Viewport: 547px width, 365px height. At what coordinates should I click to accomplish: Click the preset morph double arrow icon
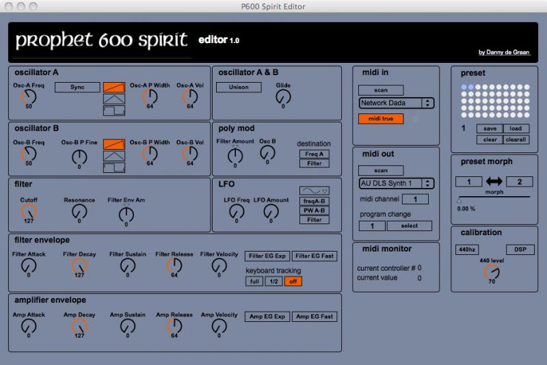[494, 181]
